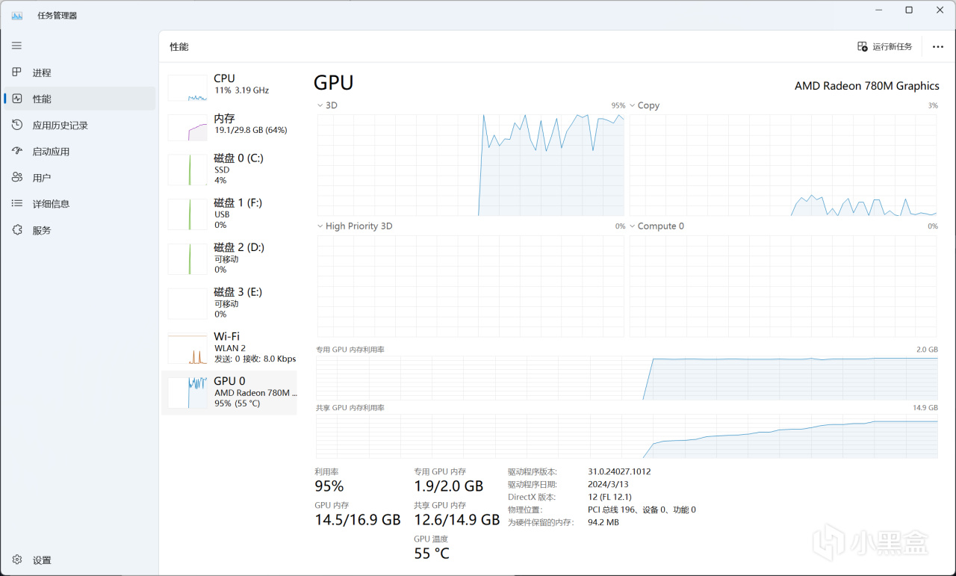Screen dimensions: 956x576
Task: Maximize the Task Manager window
Action: click(909, 10)
